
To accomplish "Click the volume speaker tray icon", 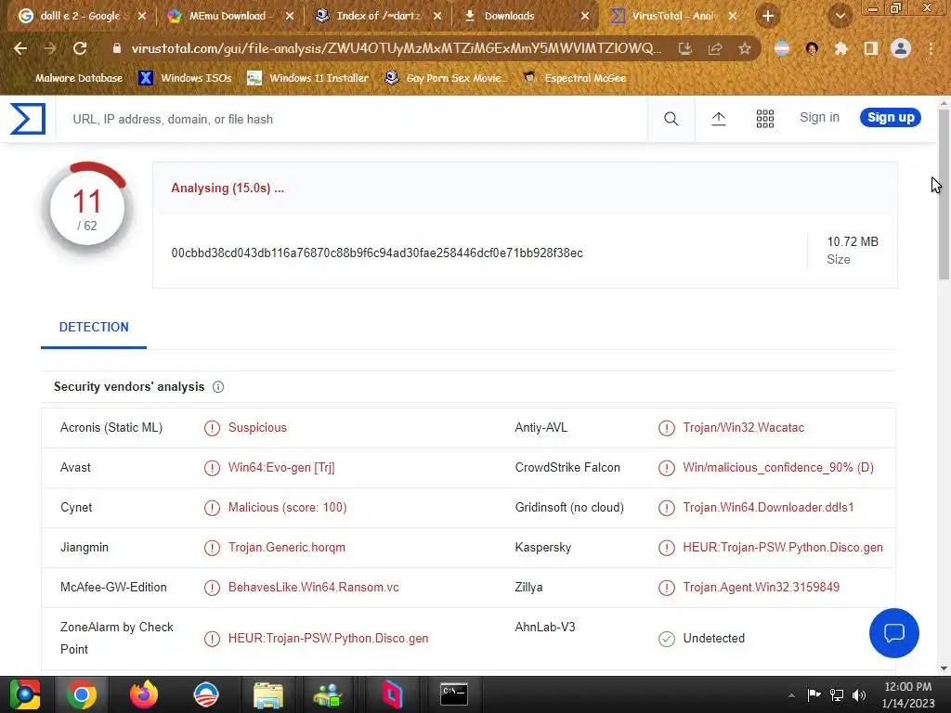I will click(x=859, y=694).
